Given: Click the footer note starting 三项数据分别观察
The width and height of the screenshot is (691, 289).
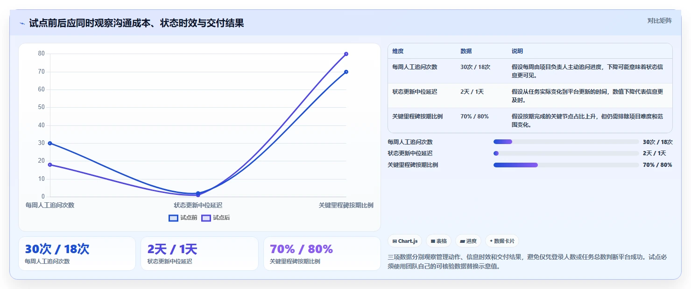Looking at the screenshot, I should [527, 262].
